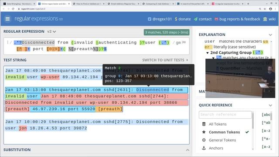Click the [abc token reference entry

click(x=266, y=115)
